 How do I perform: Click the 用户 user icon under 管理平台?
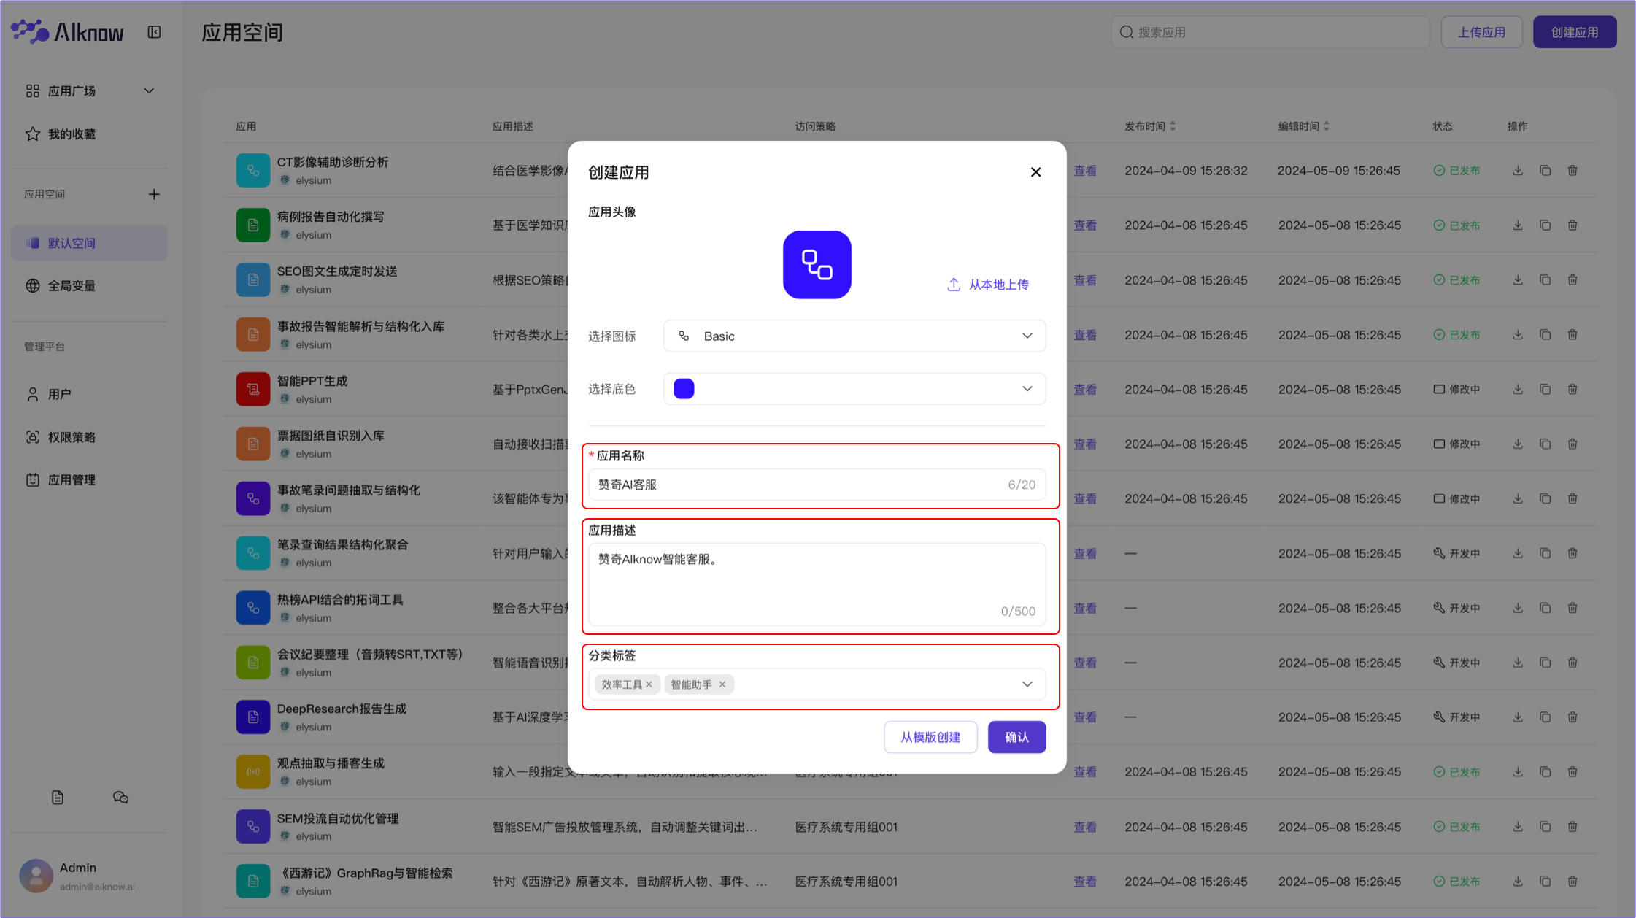[x=32, y=393]
